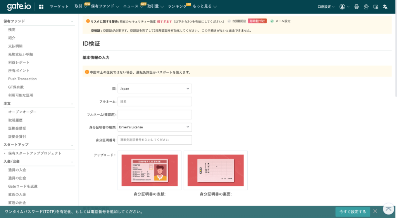Screen dimensions: 397x218
Task: Expand the 保有ファンド top menu
Action: 105,6
